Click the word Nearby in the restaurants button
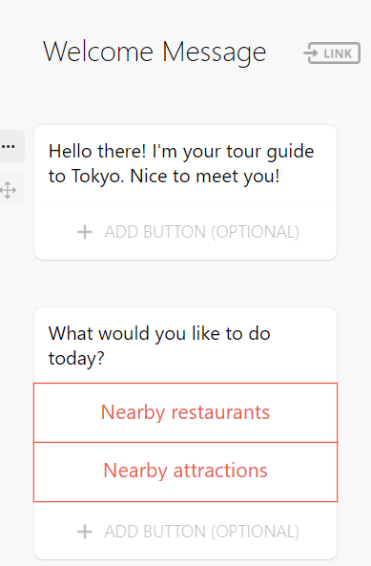371x566 pixels. pos(133,412)
